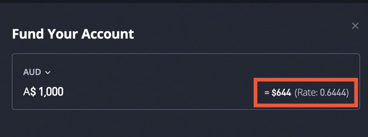The image size is (368, 137).
Task: Click the $644 converted amount
Action: [281, 93]
